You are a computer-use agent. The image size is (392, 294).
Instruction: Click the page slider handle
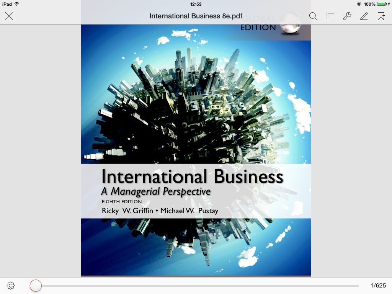(x=36, y=286)
